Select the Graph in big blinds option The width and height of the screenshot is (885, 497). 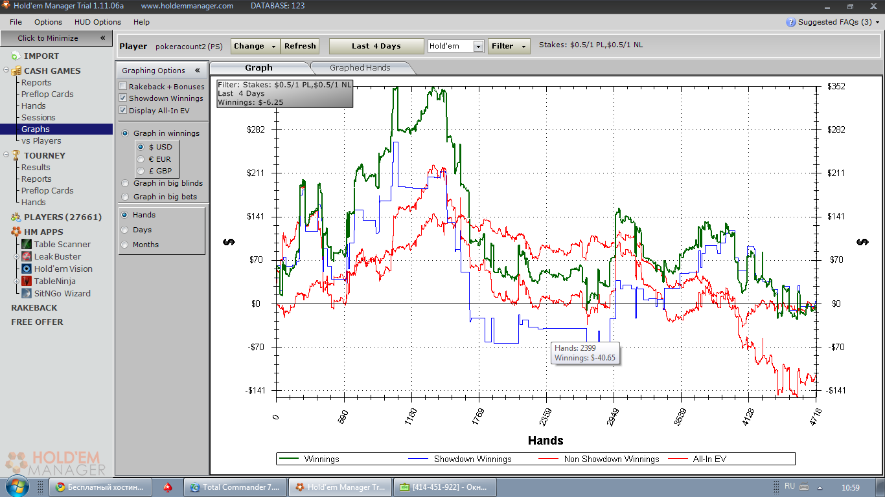(126, 183)
